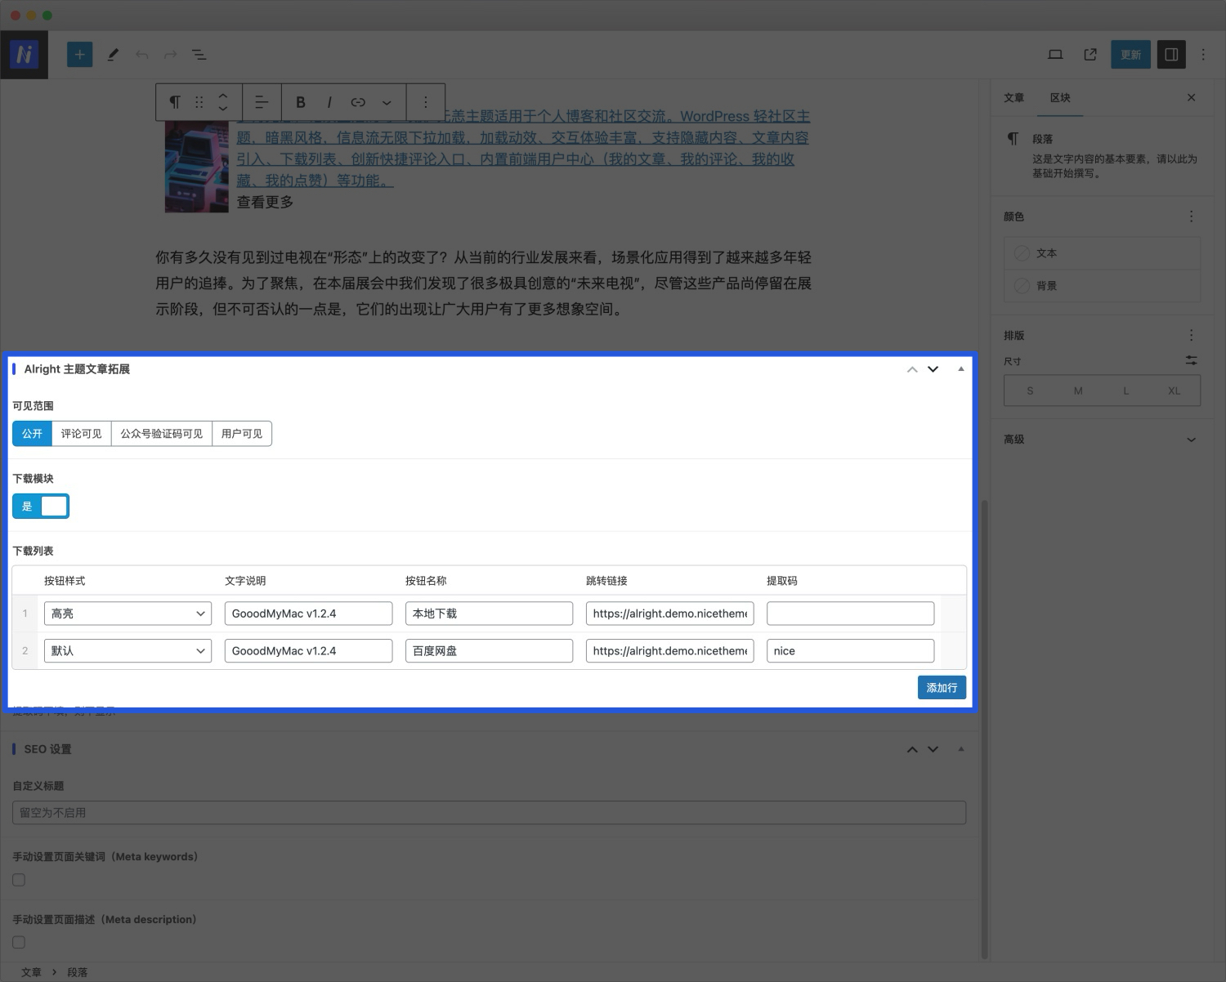Screen dimensions: 1226x982
Task: Open typography options three-dot menu
Action: tap(1192, 335)
